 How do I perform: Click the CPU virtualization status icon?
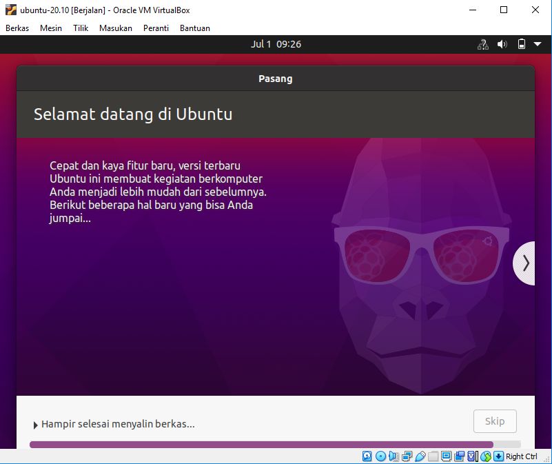473,456
